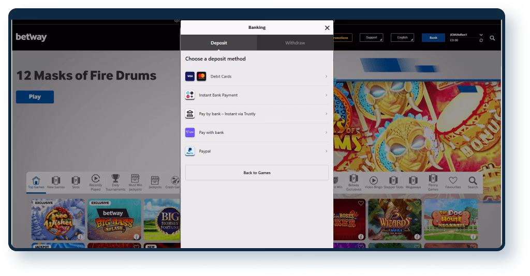Select the Recently Played category icon
Screen dimensions: 530x276
(96, 182)
